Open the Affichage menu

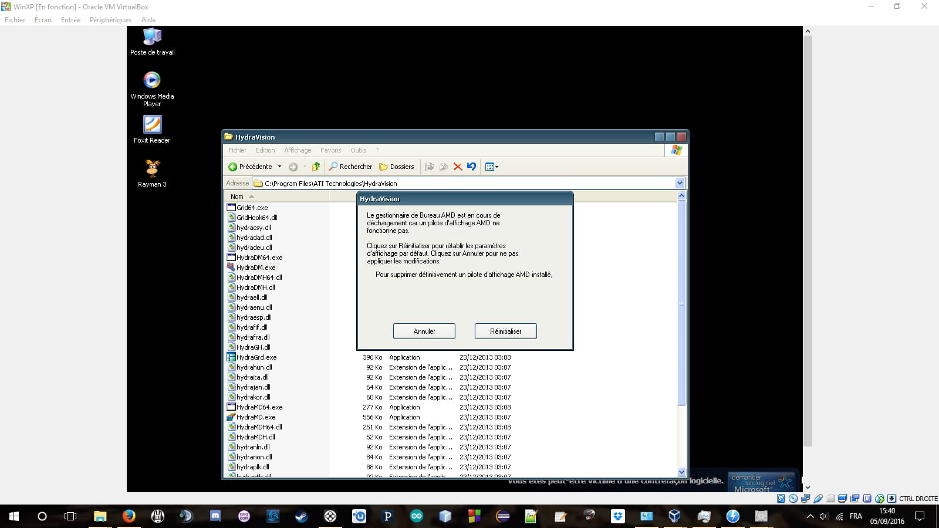point(298,150)
